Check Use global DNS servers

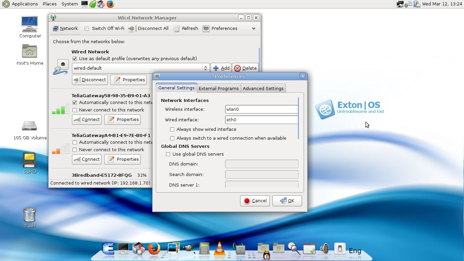(168, 154)
